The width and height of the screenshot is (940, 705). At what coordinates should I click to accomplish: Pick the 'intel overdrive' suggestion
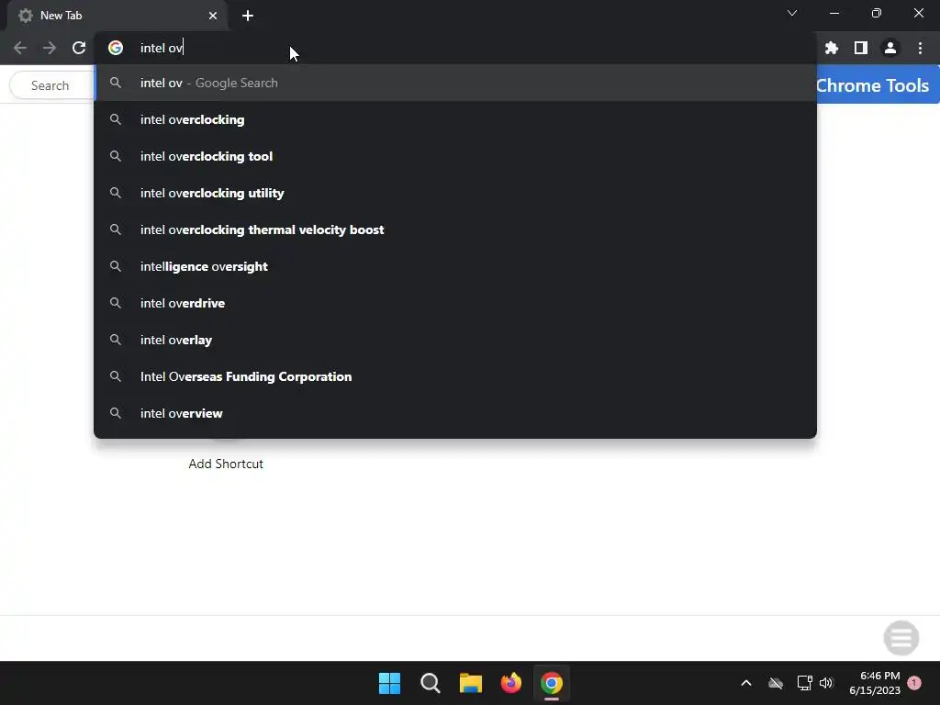455,303
